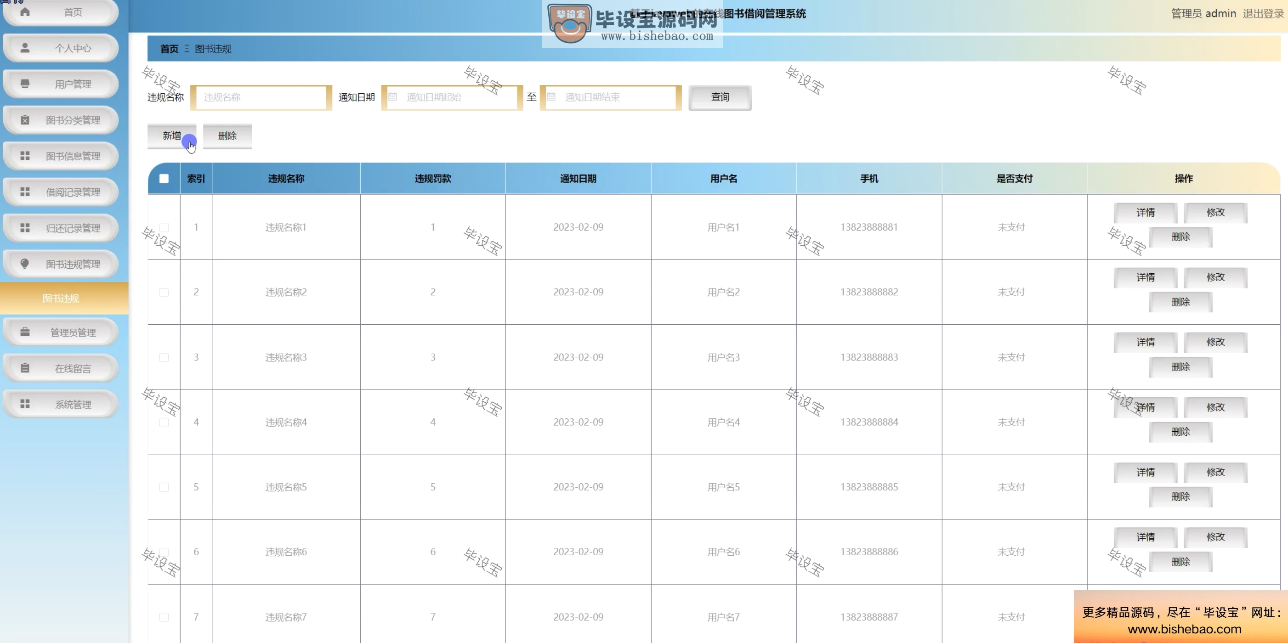Click 修改 for row 违规名称4

[x=1215, y=407]
